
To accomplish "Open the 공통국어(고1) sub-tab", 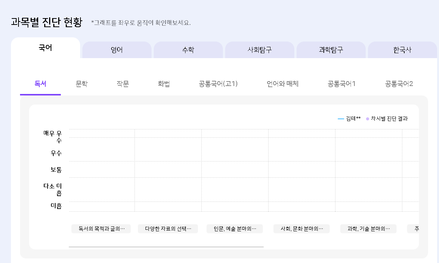I will (218, 84).
